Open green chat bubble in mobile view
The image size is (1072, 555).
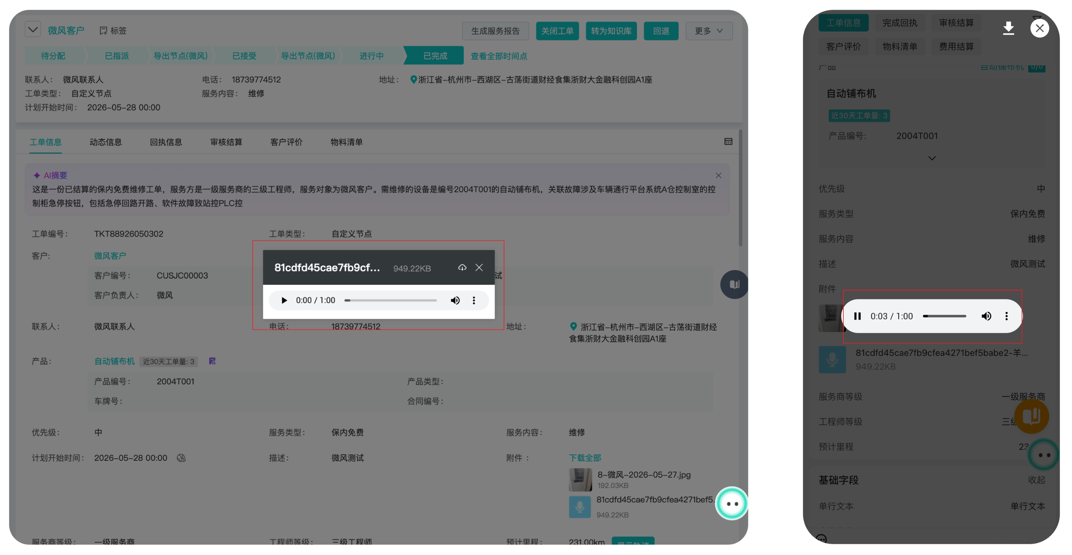tap(1044, 455)
